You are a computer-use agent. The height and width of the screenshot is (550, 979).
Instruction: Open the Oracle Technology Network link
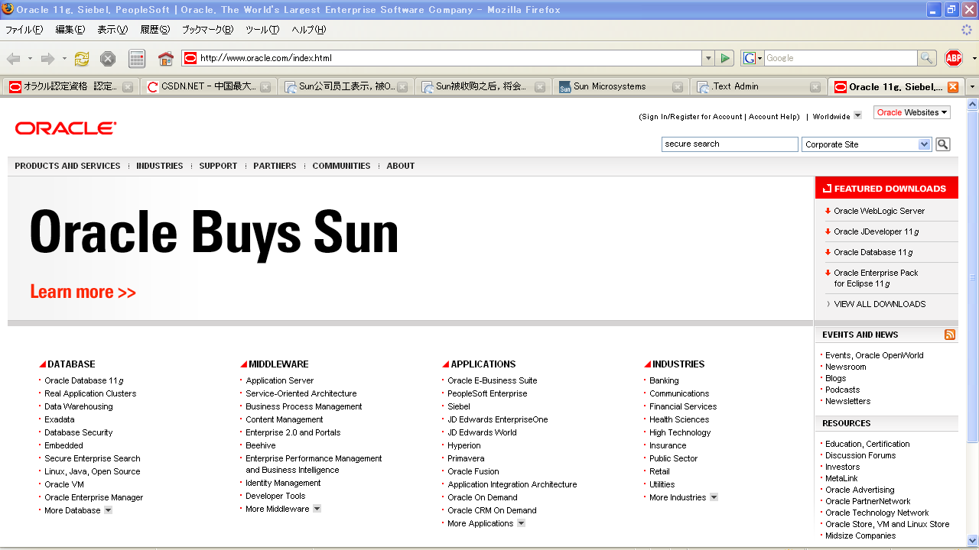(877, 513)
